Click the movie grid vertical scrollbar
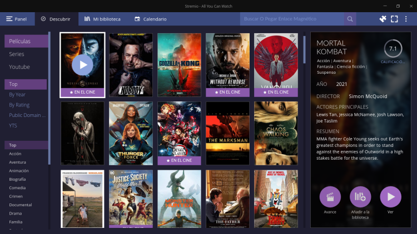 304,50
